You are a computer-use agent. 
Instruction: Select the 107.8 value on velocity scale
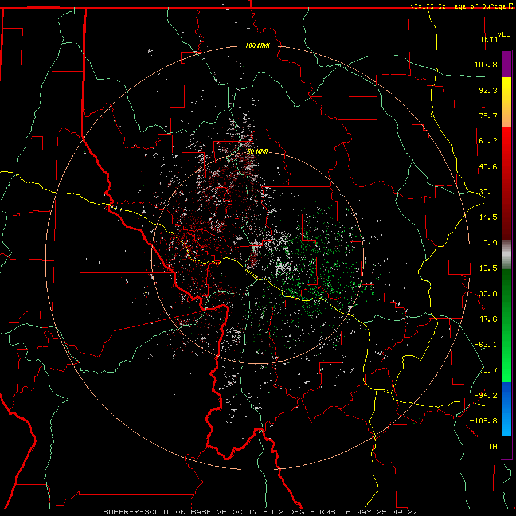(x=486, y=64)
